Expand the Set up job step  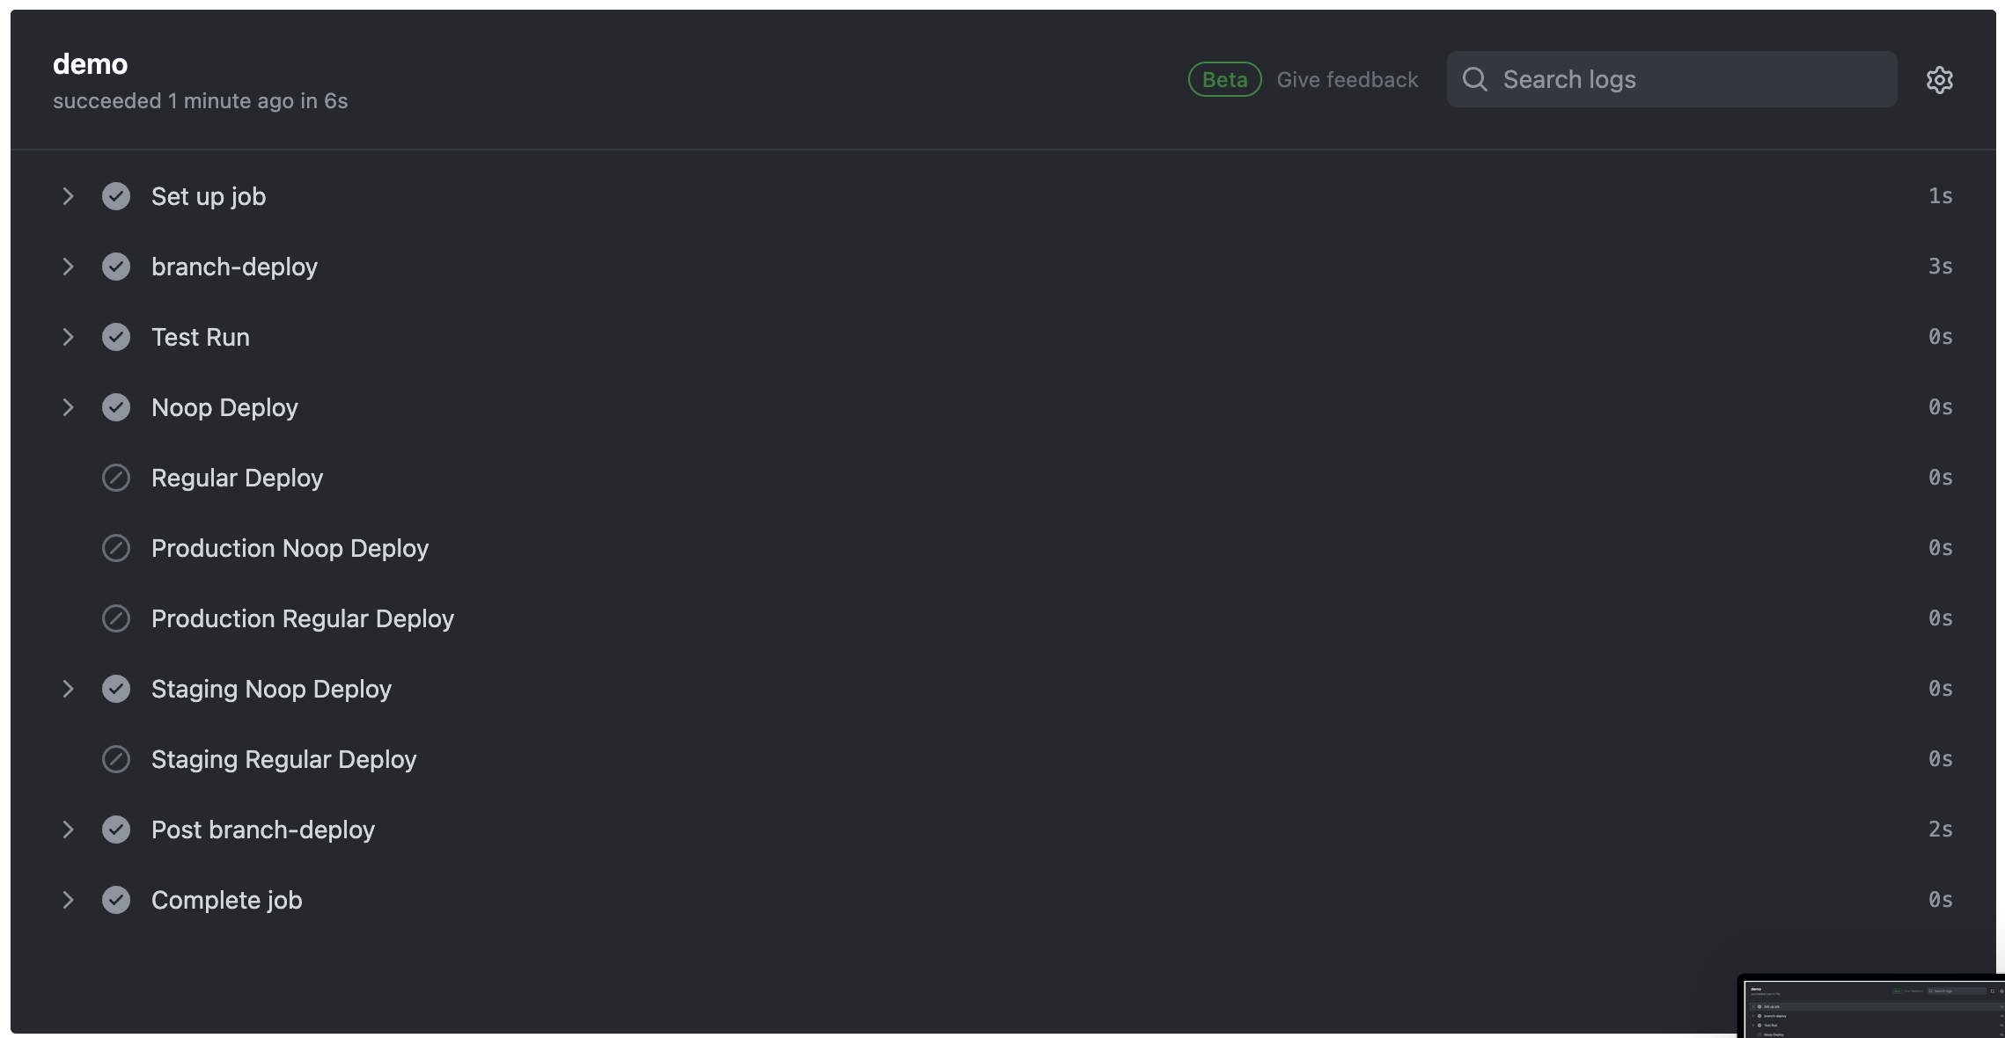69,195
